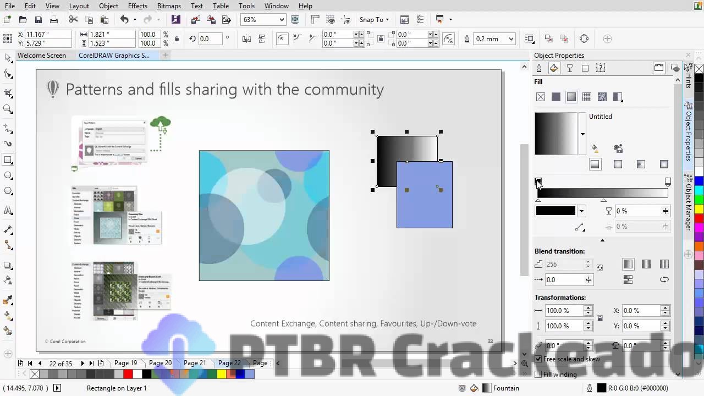Select Elliptical fountain fill type button
This screenshot has width=704, height=396.
click(618, 164)
